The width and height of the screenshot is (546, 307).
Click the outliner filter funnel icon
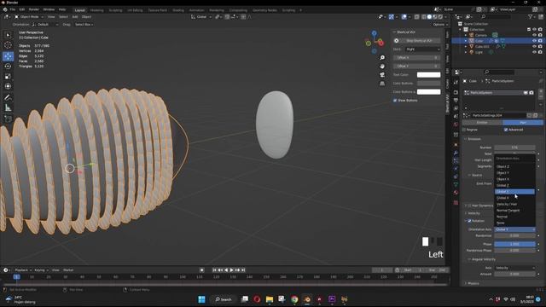(531, 17)
